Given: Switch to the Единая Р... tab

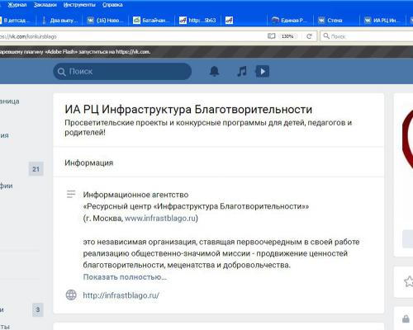Looking at the screenshot, I should point(290,21).
